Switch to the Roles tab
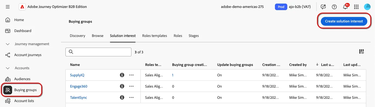 [178, 36]
